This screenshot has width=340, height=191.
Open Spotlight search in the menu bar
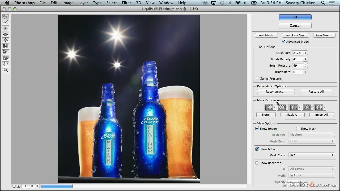click(x=323, y=3)
